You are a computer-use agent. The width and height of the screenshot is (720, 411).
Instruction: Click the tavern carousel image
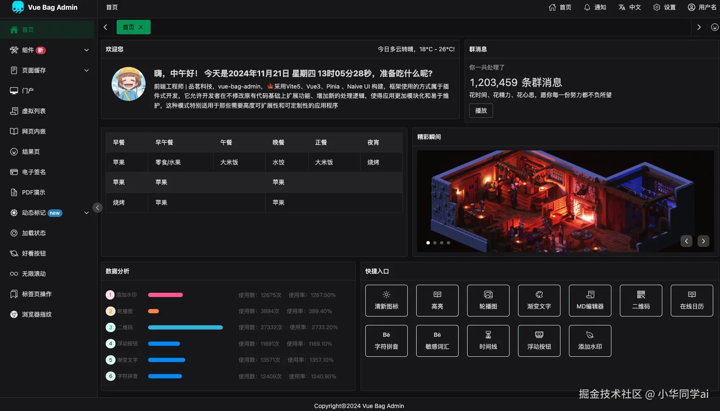[566, 201]
